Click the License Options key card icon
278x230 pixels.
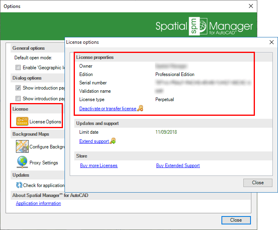click(x=22, y=121)
